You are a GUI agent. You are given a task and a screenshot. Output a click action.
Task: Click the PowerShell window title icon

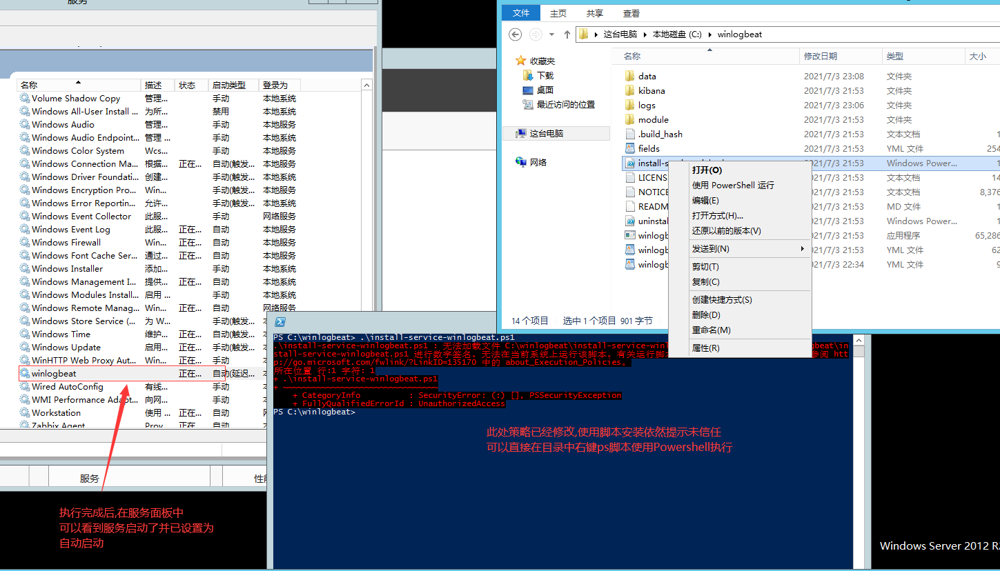pos(281,322)
